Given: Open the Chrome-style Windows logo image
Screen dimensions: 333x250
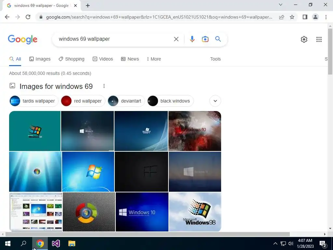Looking at the screenshot, I should [89, 212].
